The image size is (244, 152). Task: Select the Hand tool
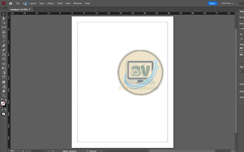pyautogui.click(x=4, y=91)
